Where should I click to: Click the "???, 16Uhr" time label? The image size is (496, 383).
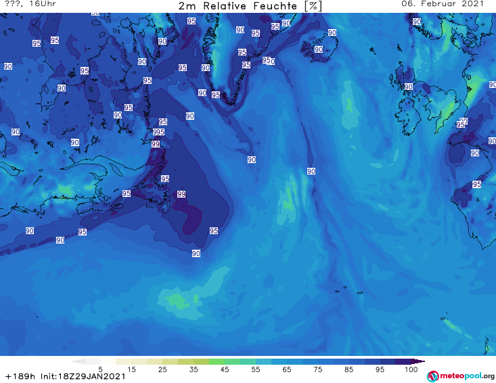click(30, 4)
